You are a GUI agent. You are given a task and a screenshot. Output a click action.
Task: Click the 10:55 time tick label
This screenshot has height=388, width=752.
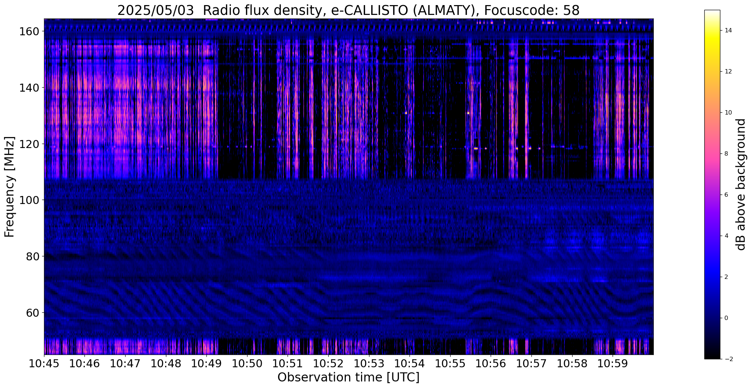click(x=450, y=364)
